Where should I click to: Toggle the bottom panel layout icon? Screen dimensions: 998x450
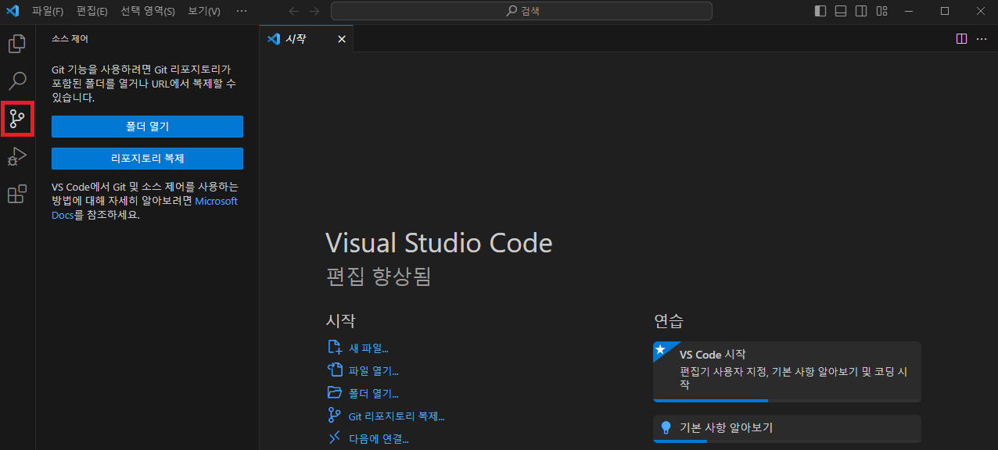[x=841, y=11]
